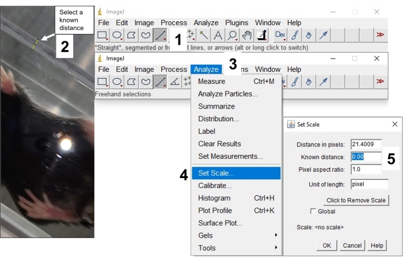Expand the Tools submenu
The width and height of the screenshot is (403, 262).
(236, 248)
